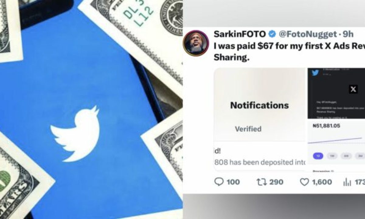Open the deposited notification message text

tap(259, 162)
